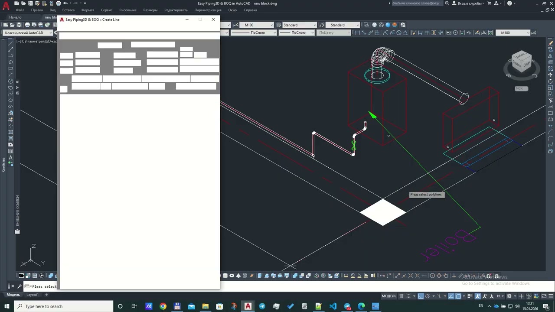
Task: Click the Plot (printer) icon in title bar
Action: pyautogui.click(x=58, y=3)
